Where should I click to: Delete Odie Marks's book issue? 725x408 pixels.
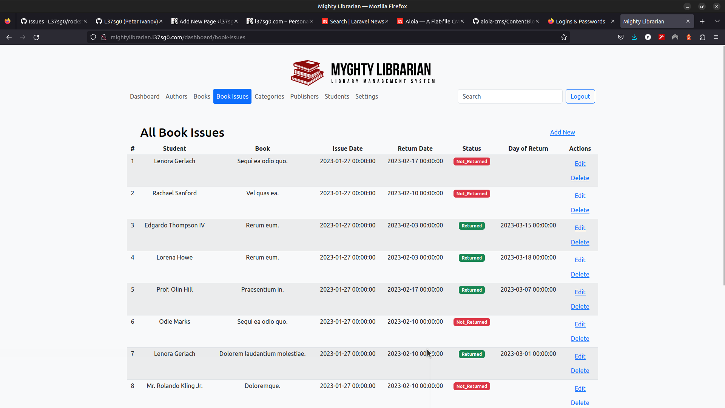(580, 338)
